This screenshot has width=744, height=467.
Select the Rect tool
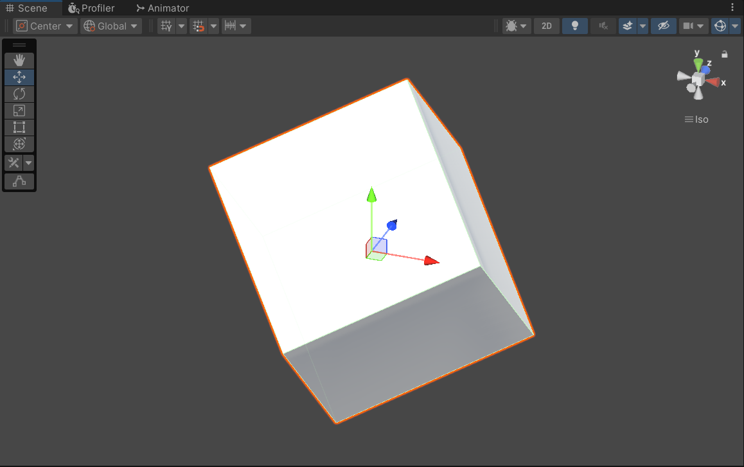[19, 127]
